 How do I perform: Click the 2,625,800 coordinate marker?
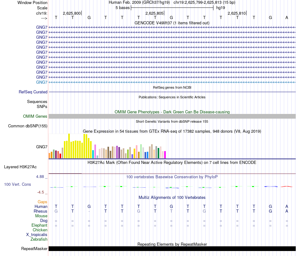click(x=72, y=13)
